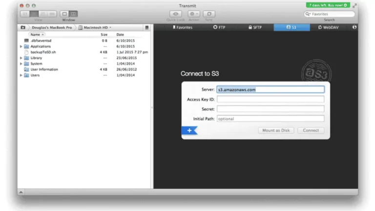Click the search magnifier dropdown icon

click(x=308, y=14)
